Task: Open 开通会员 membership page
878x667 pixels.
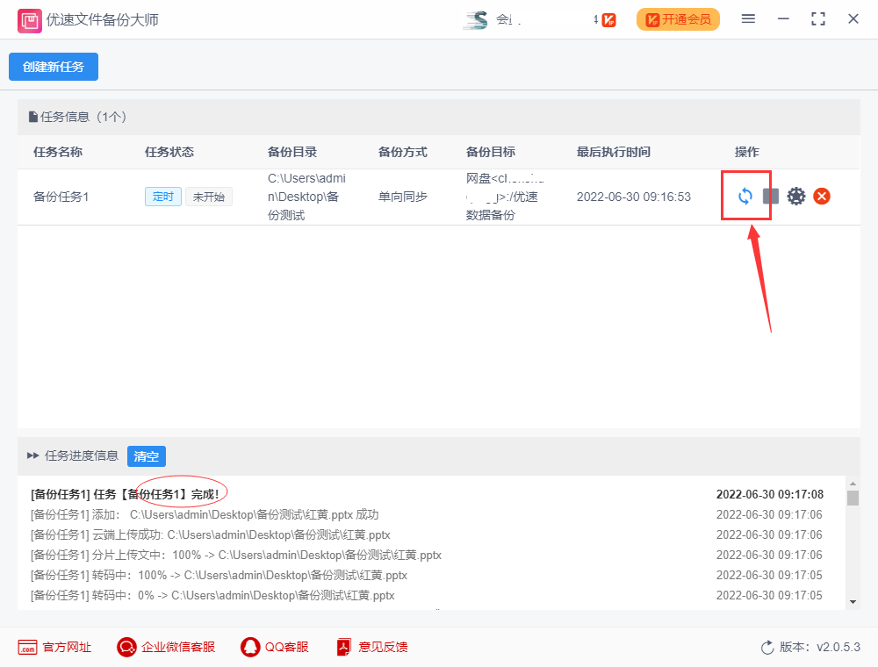Action: [678, 18]
